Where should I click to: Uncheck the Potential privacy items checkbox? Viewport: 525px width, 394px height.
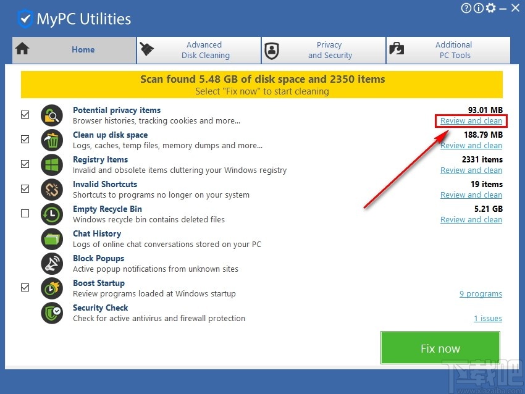coord(25,115)
